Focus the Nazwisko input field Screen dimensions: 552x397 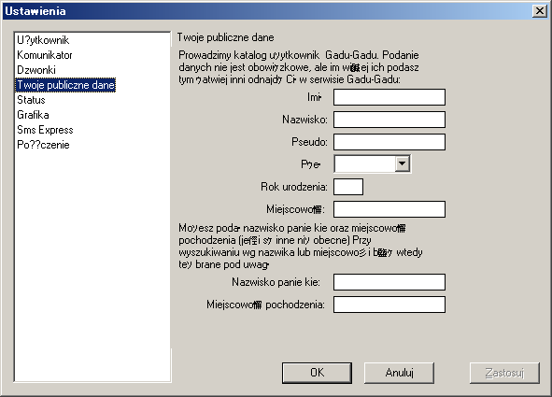tap(389, 120)
